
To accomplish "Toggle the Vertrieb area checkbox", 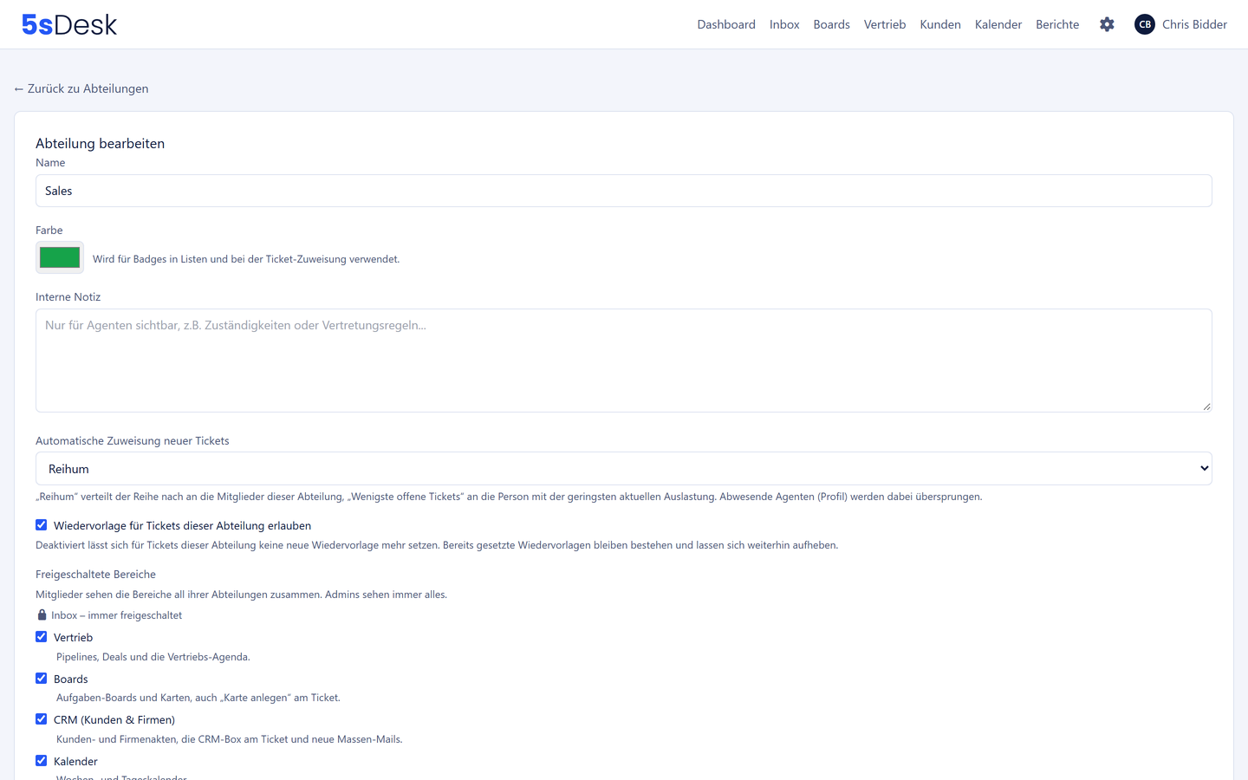I will click(41, 637).
